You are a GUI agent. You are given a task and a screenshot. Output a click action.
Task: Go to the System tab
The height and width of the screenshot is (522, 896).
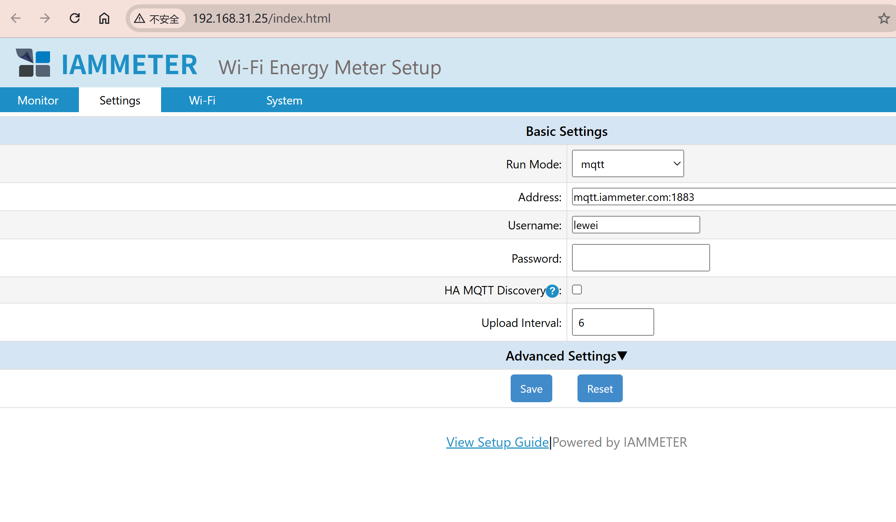284,100
